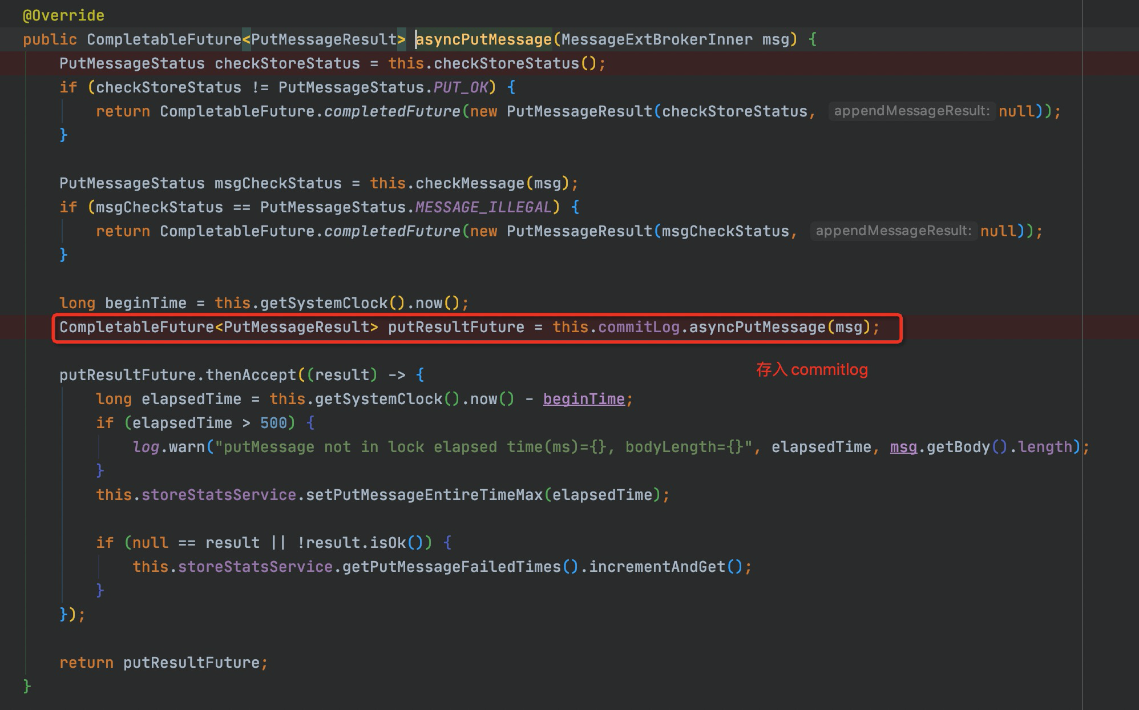Click the PUT_OK constant
The image size is (1139, 710).
pyautogui.click(x=460, y=87)
